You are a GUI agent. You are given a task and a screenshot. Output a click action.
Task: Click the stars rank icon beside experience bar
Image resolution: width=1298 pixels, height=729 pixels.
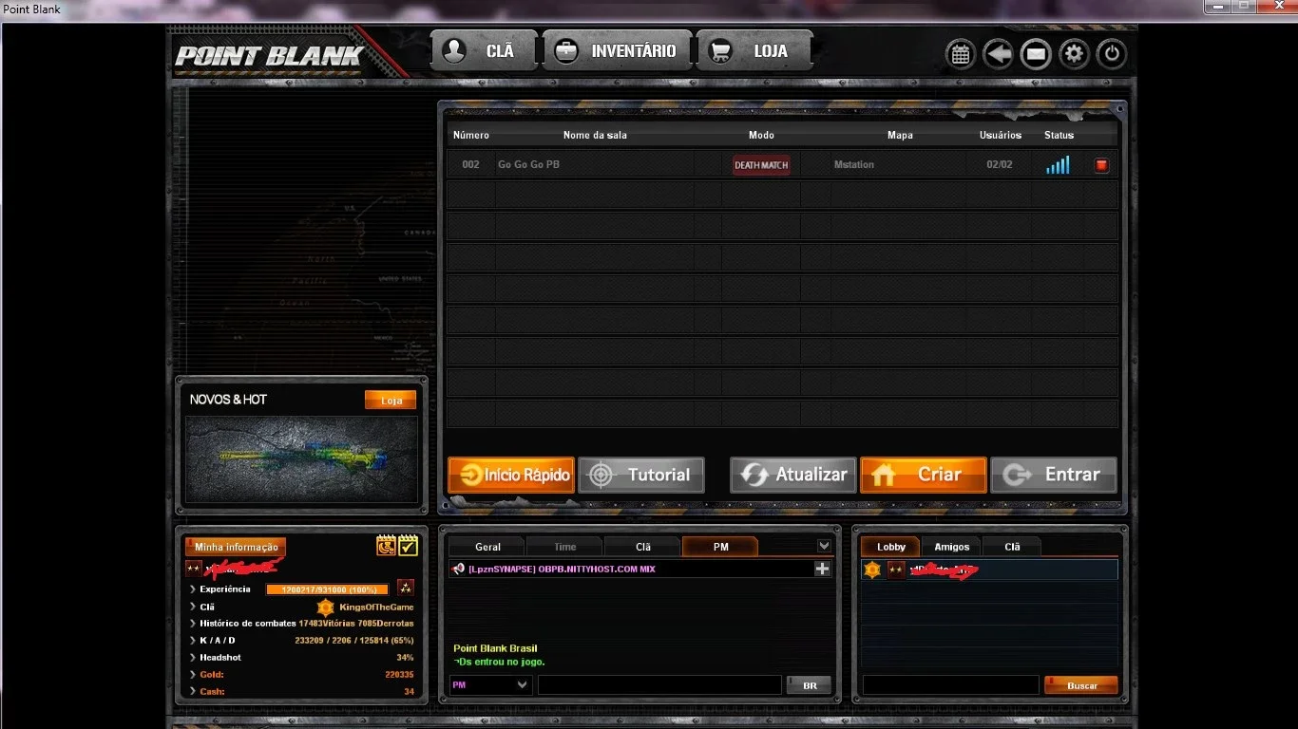406,589
